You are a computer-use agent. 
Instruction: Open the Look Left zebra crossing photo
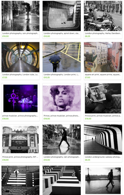(21, 180)
